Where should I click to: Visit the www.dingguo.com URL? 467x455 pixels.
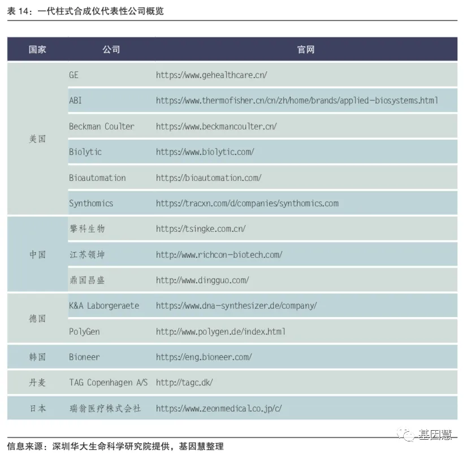point(202,280)
